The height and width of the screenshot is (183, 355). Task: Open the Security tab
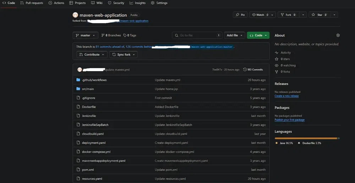pos(116,3)
